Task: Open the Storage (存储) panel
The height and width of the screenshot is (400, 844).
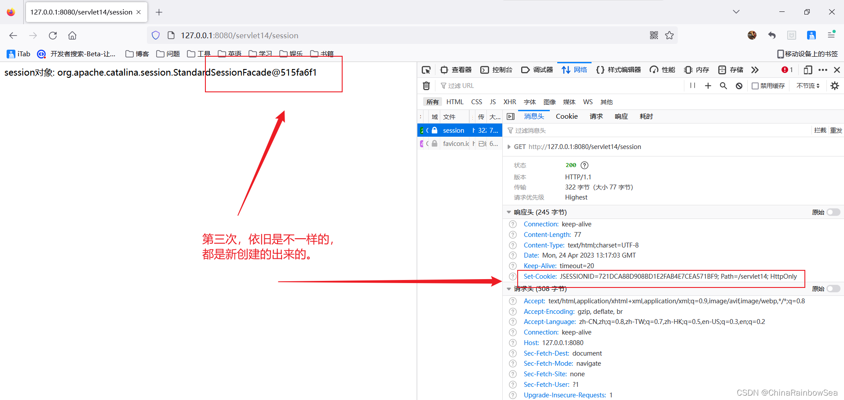Action: tap(731, 70)
